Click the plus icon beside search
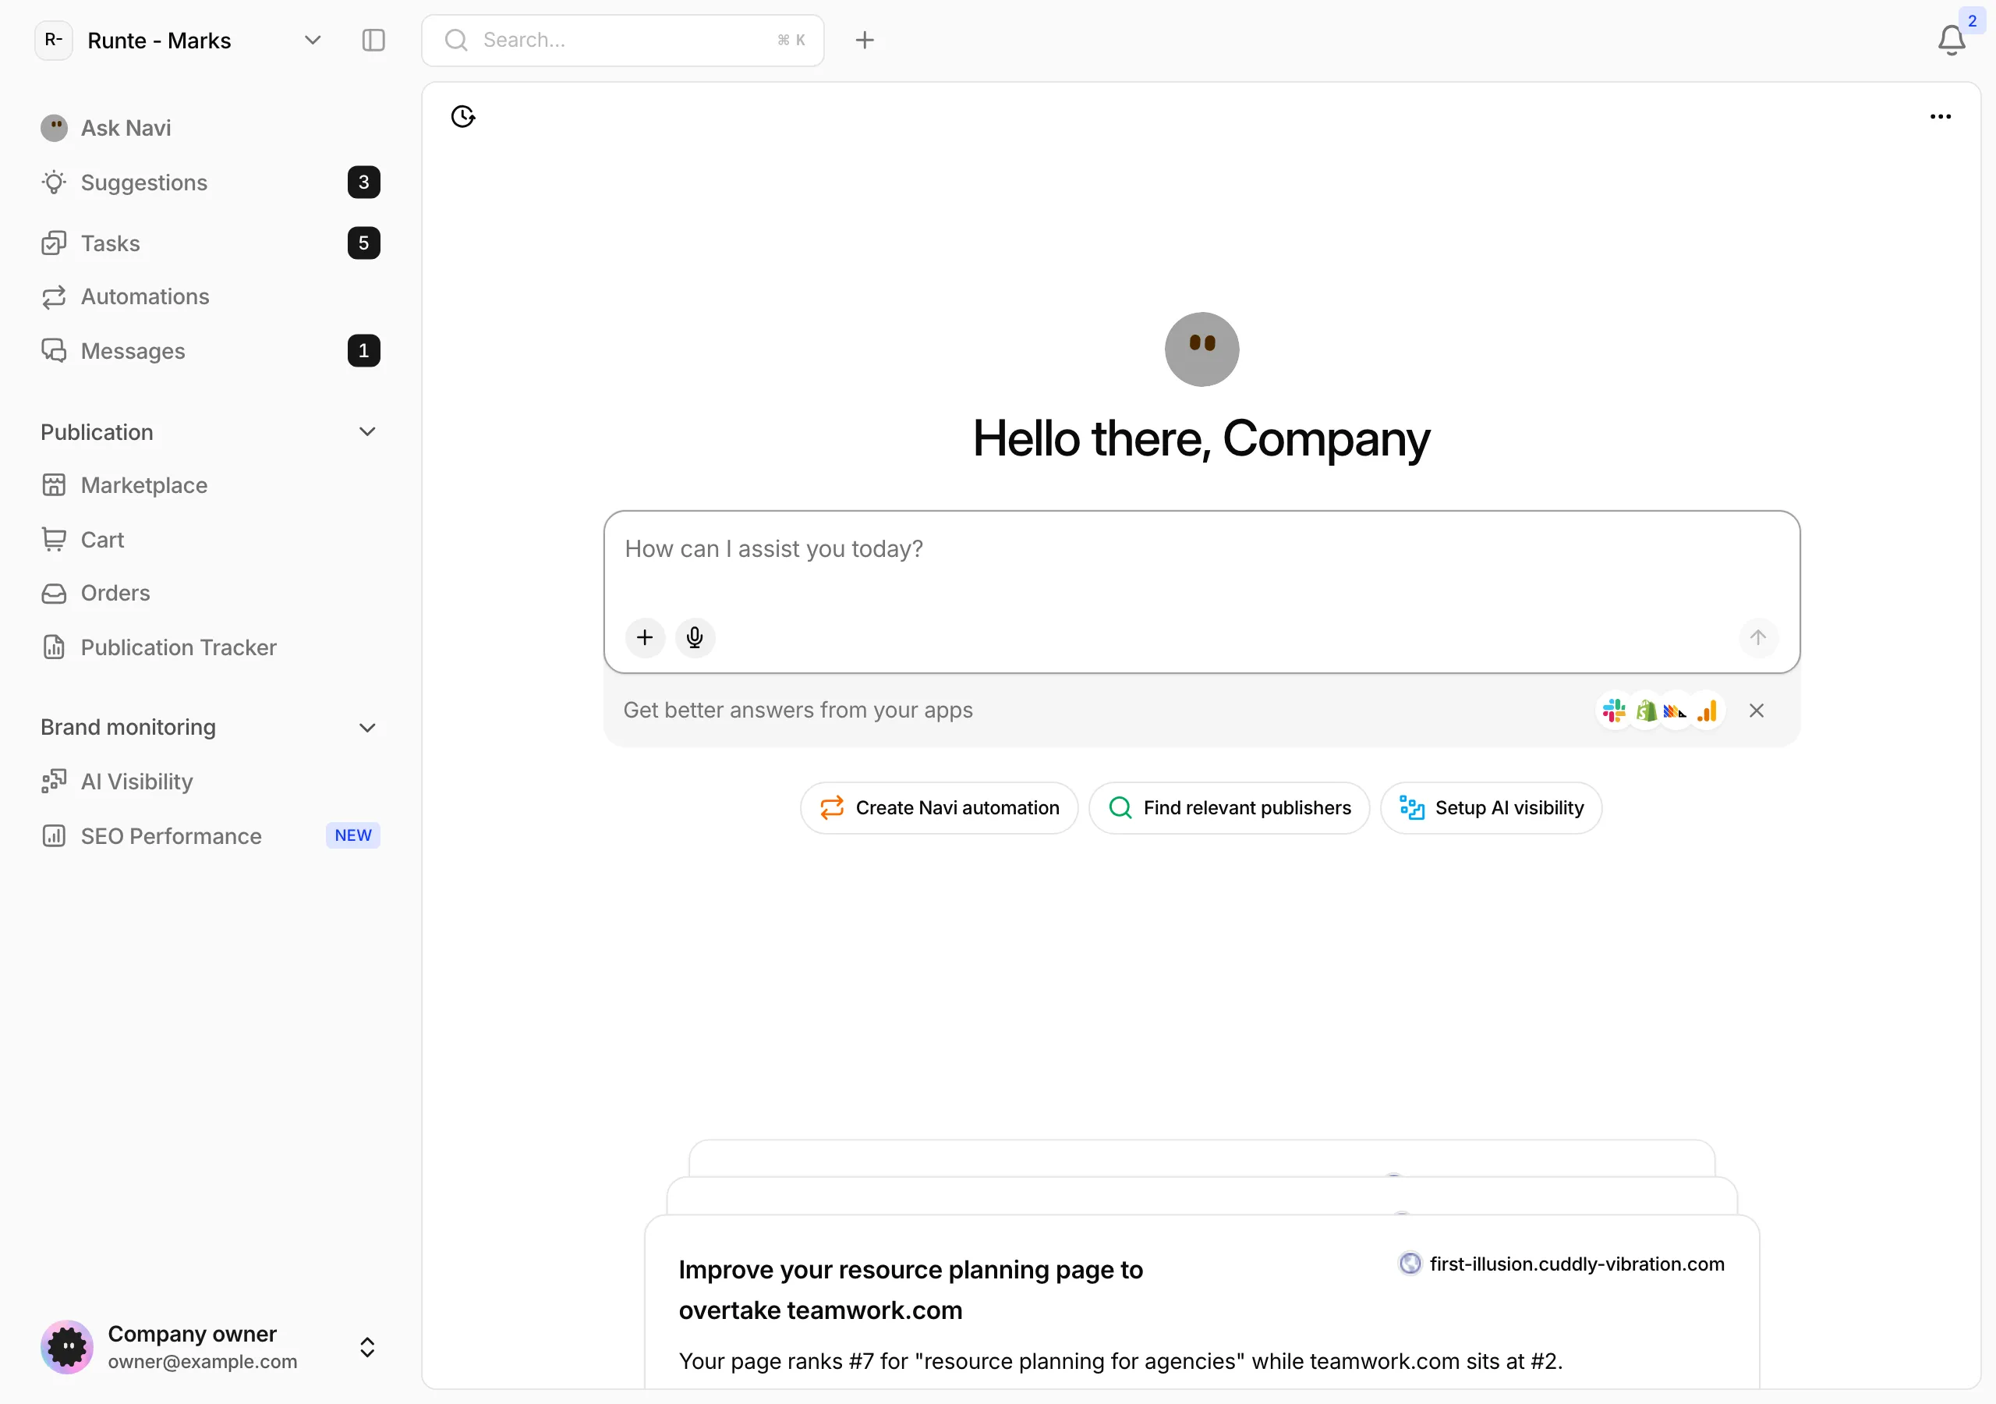The image size is (1996, 1404). pos(864,40)
